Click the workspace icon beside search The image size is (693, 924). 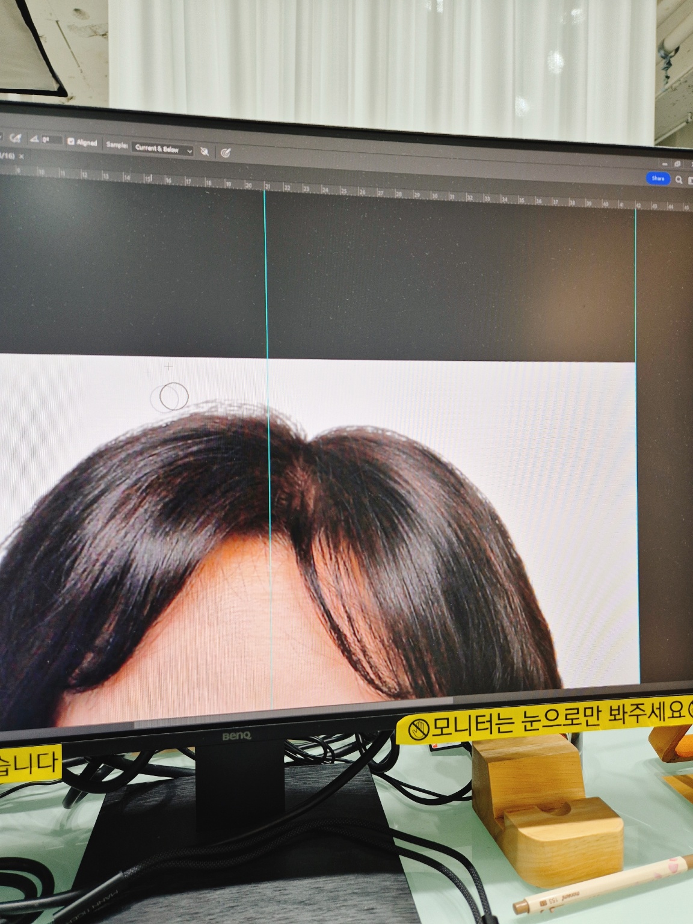click(x=691, y=180)
